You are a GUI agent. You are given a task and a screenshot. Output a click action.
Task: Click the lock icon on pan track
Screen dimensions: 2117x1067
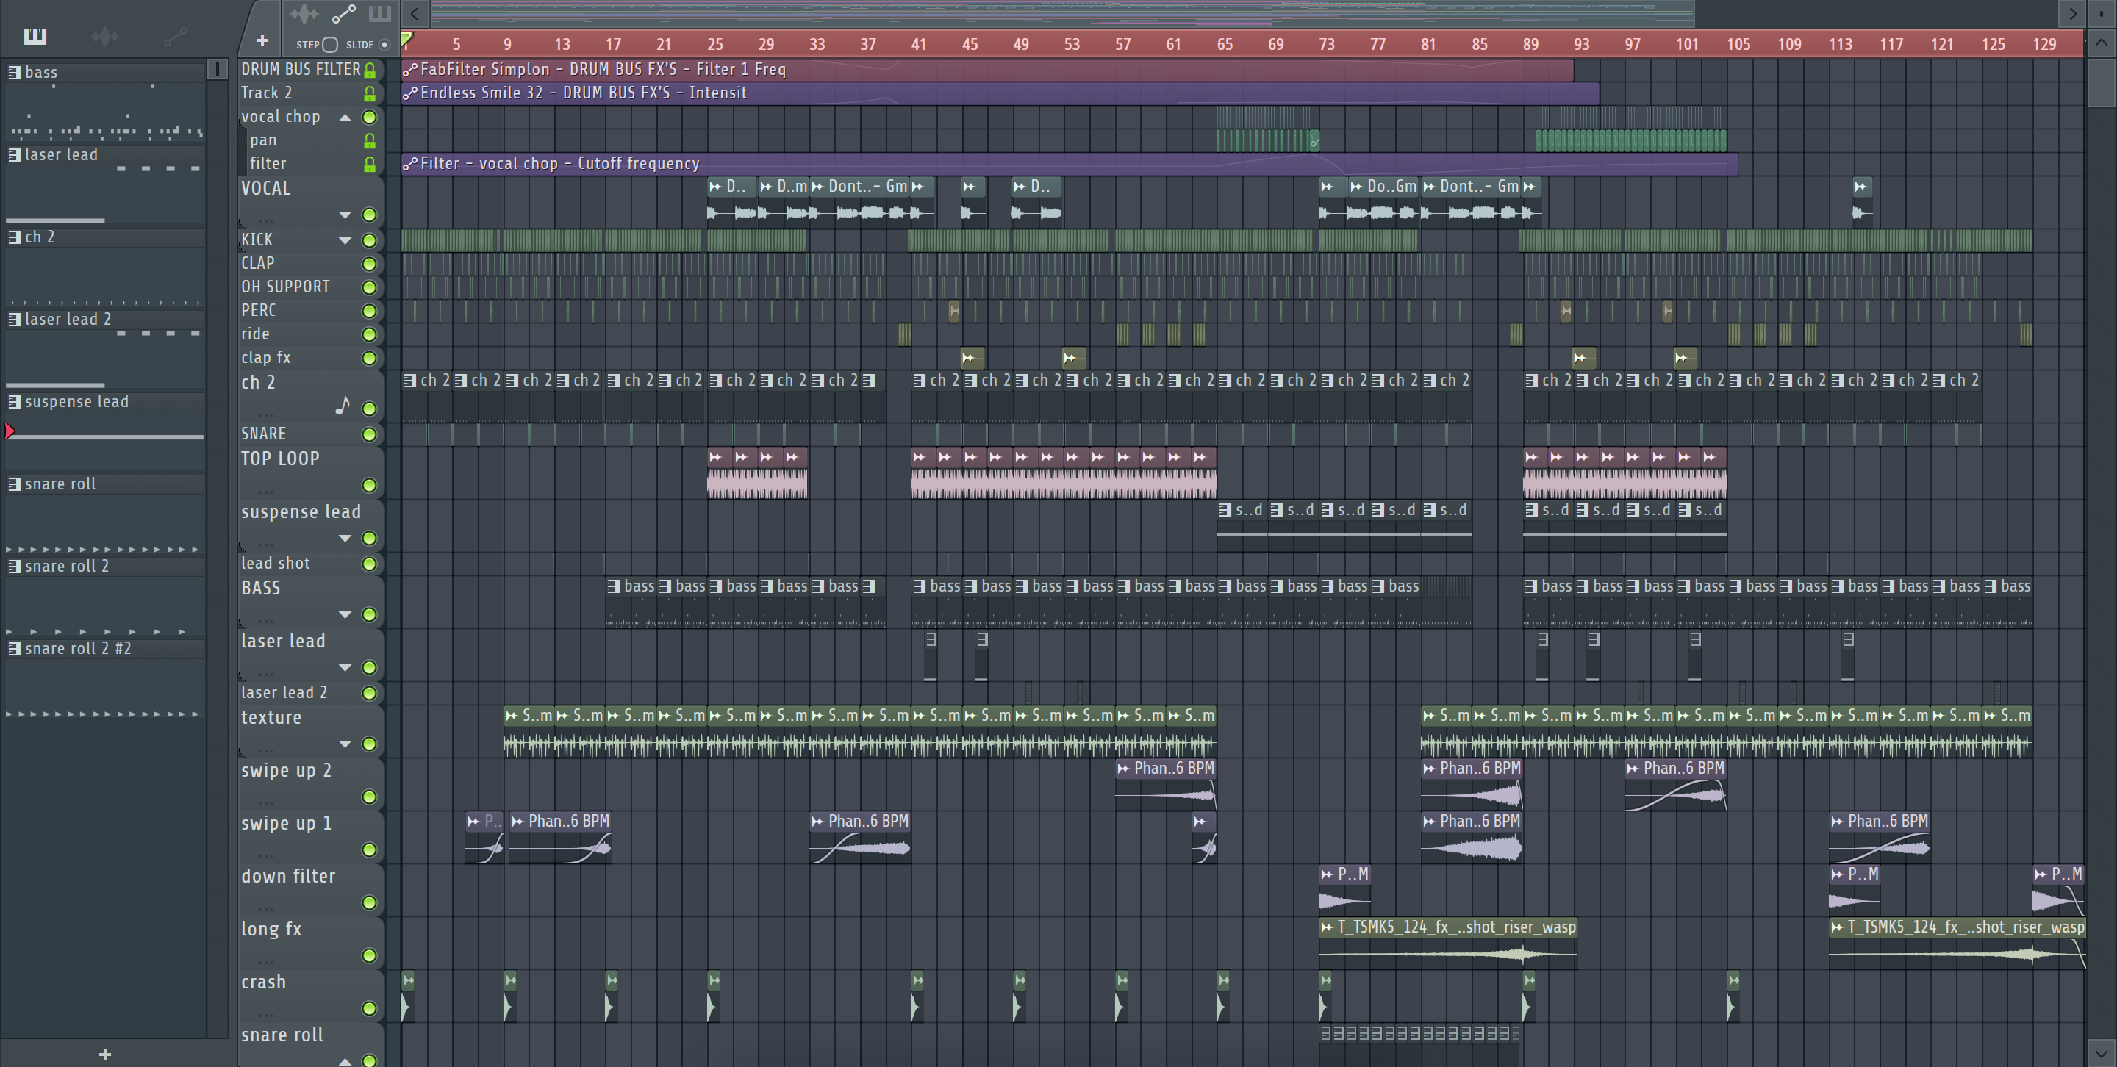click(370, 141)
